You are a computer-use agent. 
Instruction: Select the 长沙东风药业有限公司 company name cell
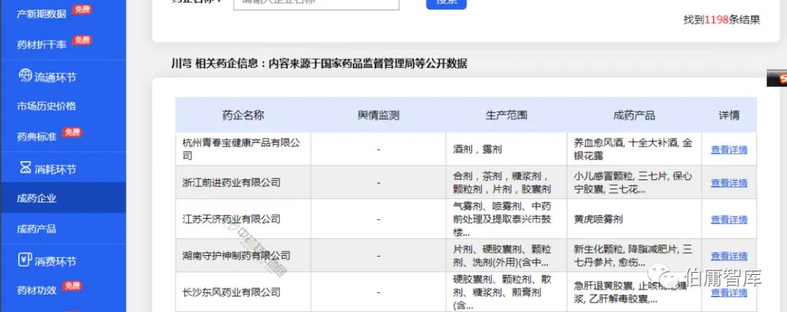(243, 292)
